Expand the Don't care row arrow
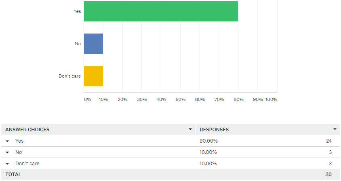 coord(7,164)
